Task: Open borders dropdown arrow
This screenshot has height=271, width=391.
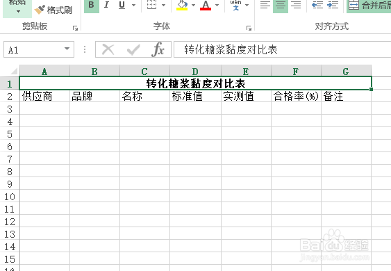Action: coord(164,5)
